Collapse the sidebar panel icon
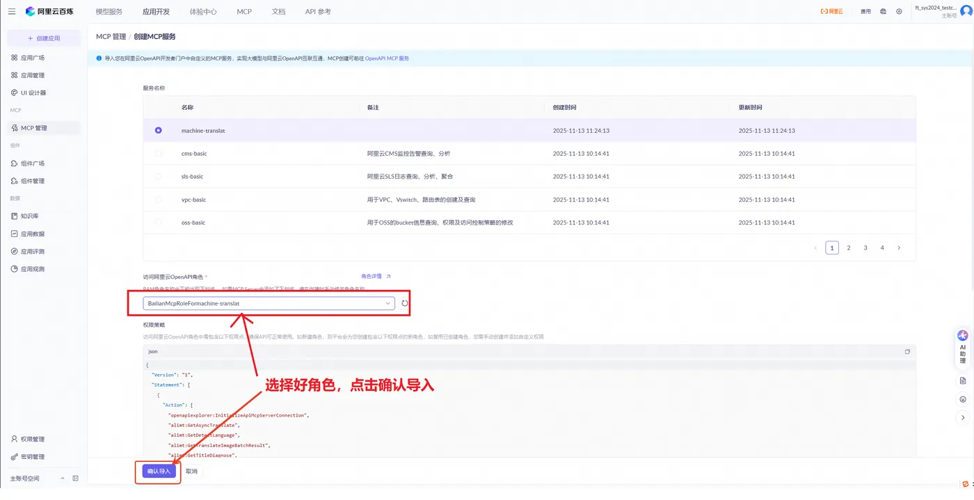The width and height of the screenshot is (974, 500). click(x=75, y=478)
